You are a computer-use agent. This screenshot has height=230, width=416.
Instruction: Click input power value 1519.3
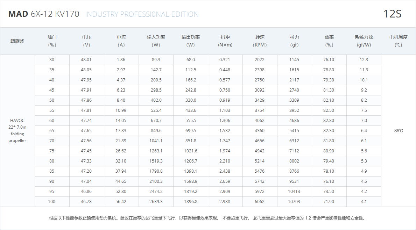[156, 161]
